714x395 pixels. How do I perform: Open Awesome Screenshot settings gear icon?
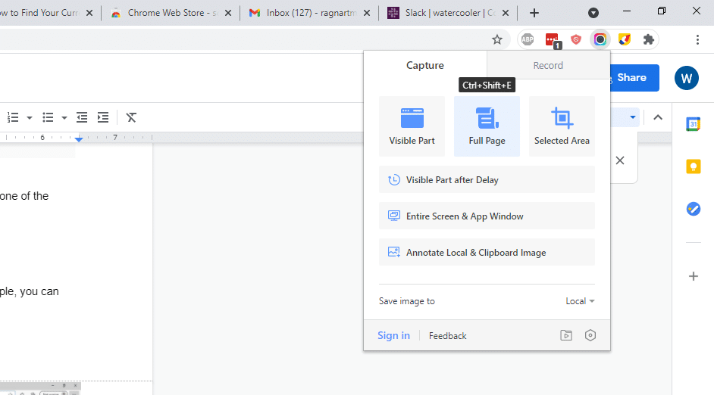[x=590, y=335]
